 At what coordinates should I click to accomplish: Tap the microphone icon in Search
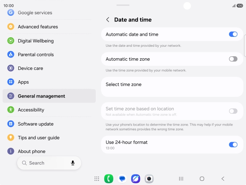(x=73, y=163)
